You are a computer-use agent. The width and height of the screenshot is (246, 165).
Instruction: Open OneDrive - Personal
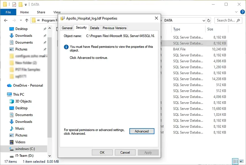(x=28, y=85)
